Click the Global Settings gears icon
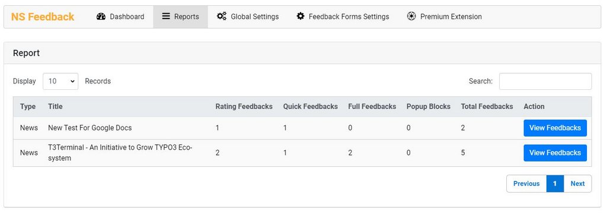Image resolution: width=607 pixels, height=217 pixels. click(x=222, y=16)
